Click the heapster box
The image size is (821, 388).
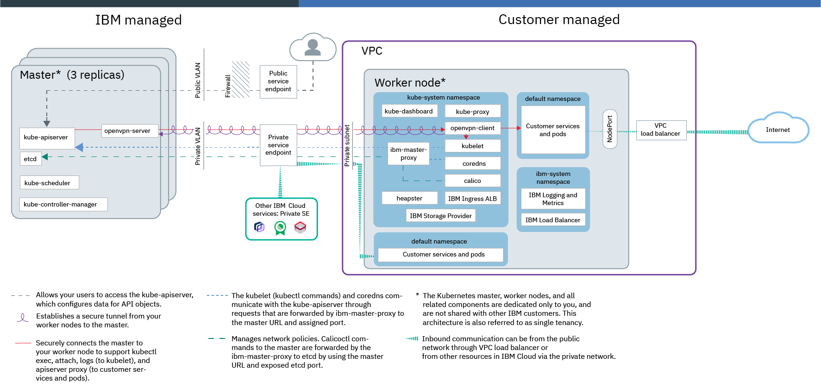[x=410, y=198]
